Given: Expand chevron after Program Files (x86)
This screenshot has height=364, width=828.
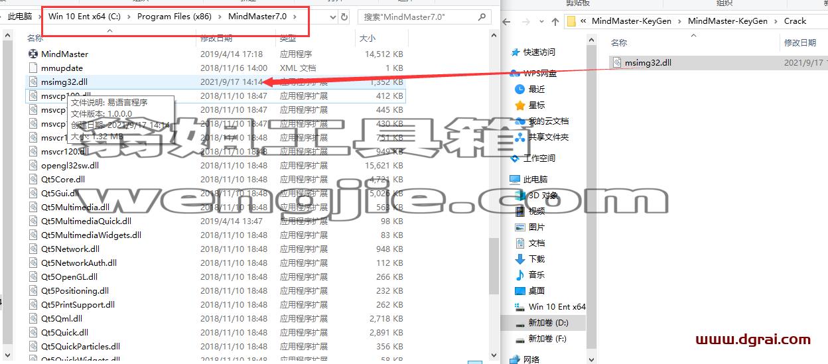Looking at the screenshot, I should pyautogui.click(x=220, y=17).
